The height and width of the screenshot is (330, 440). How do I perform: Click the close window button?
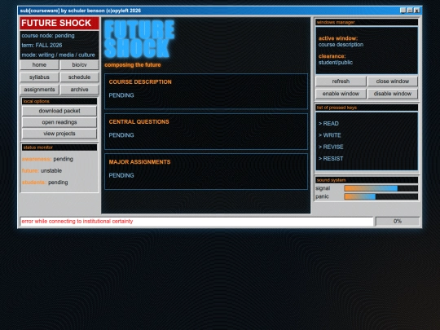point(393,81)
